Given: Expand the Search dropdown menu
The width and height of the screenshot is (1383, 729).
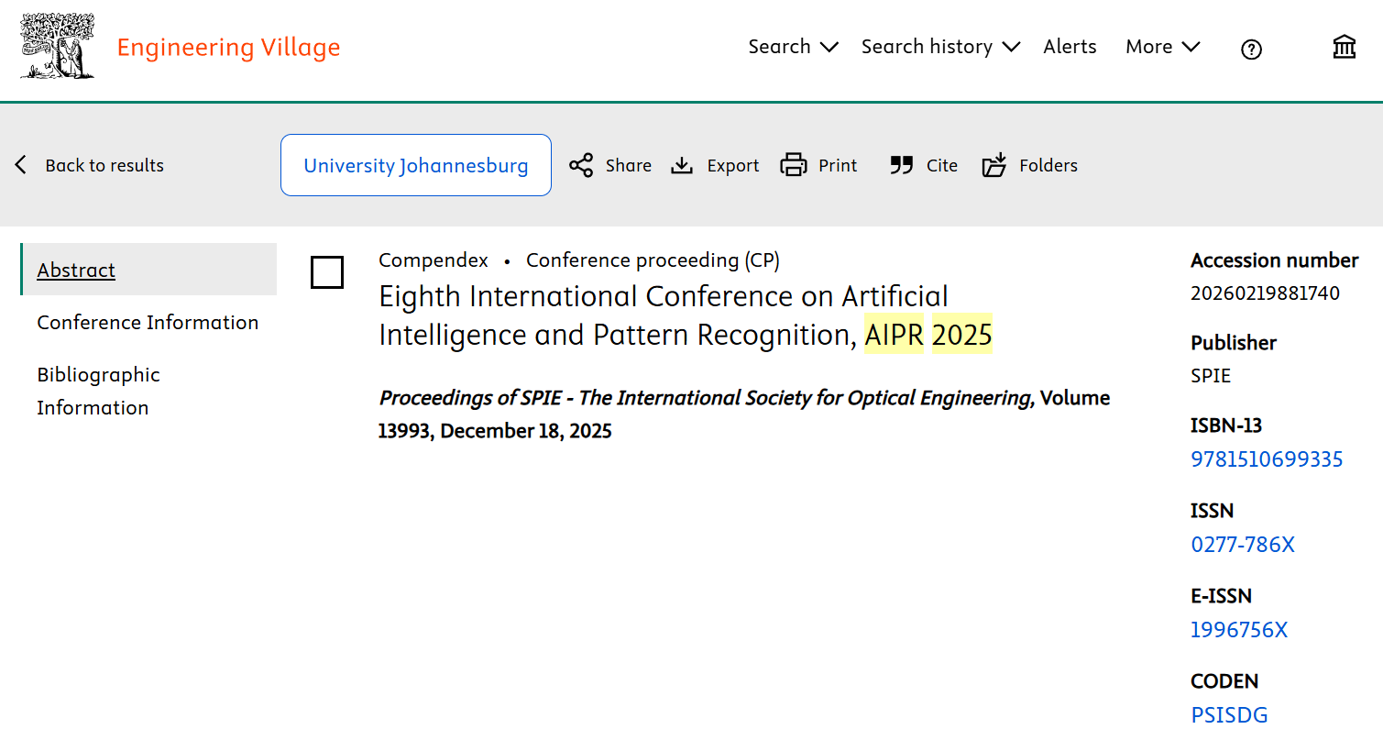Looking at the screenshot, I should (793, 47).
